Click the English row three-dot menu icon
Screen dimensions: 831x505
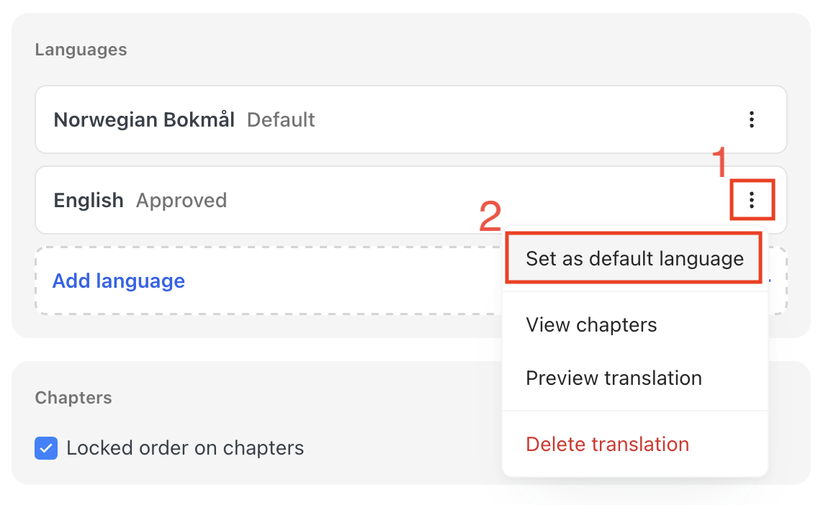[x=752, y=200]
